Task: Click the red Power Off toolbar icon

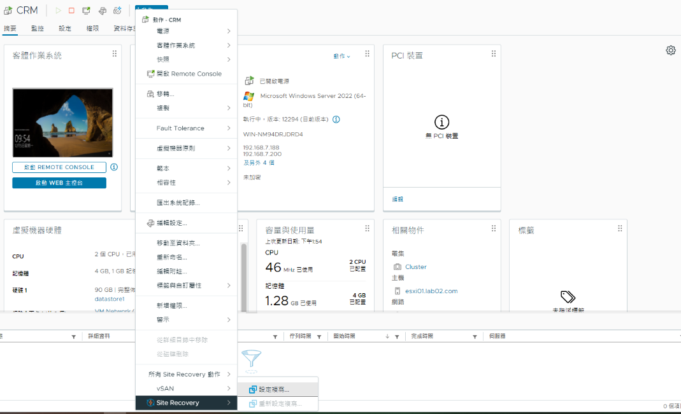Action: [x=71, y=10]
